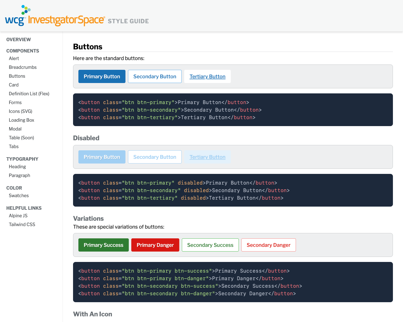Click the Secondary Danger button

coord(268,245)
